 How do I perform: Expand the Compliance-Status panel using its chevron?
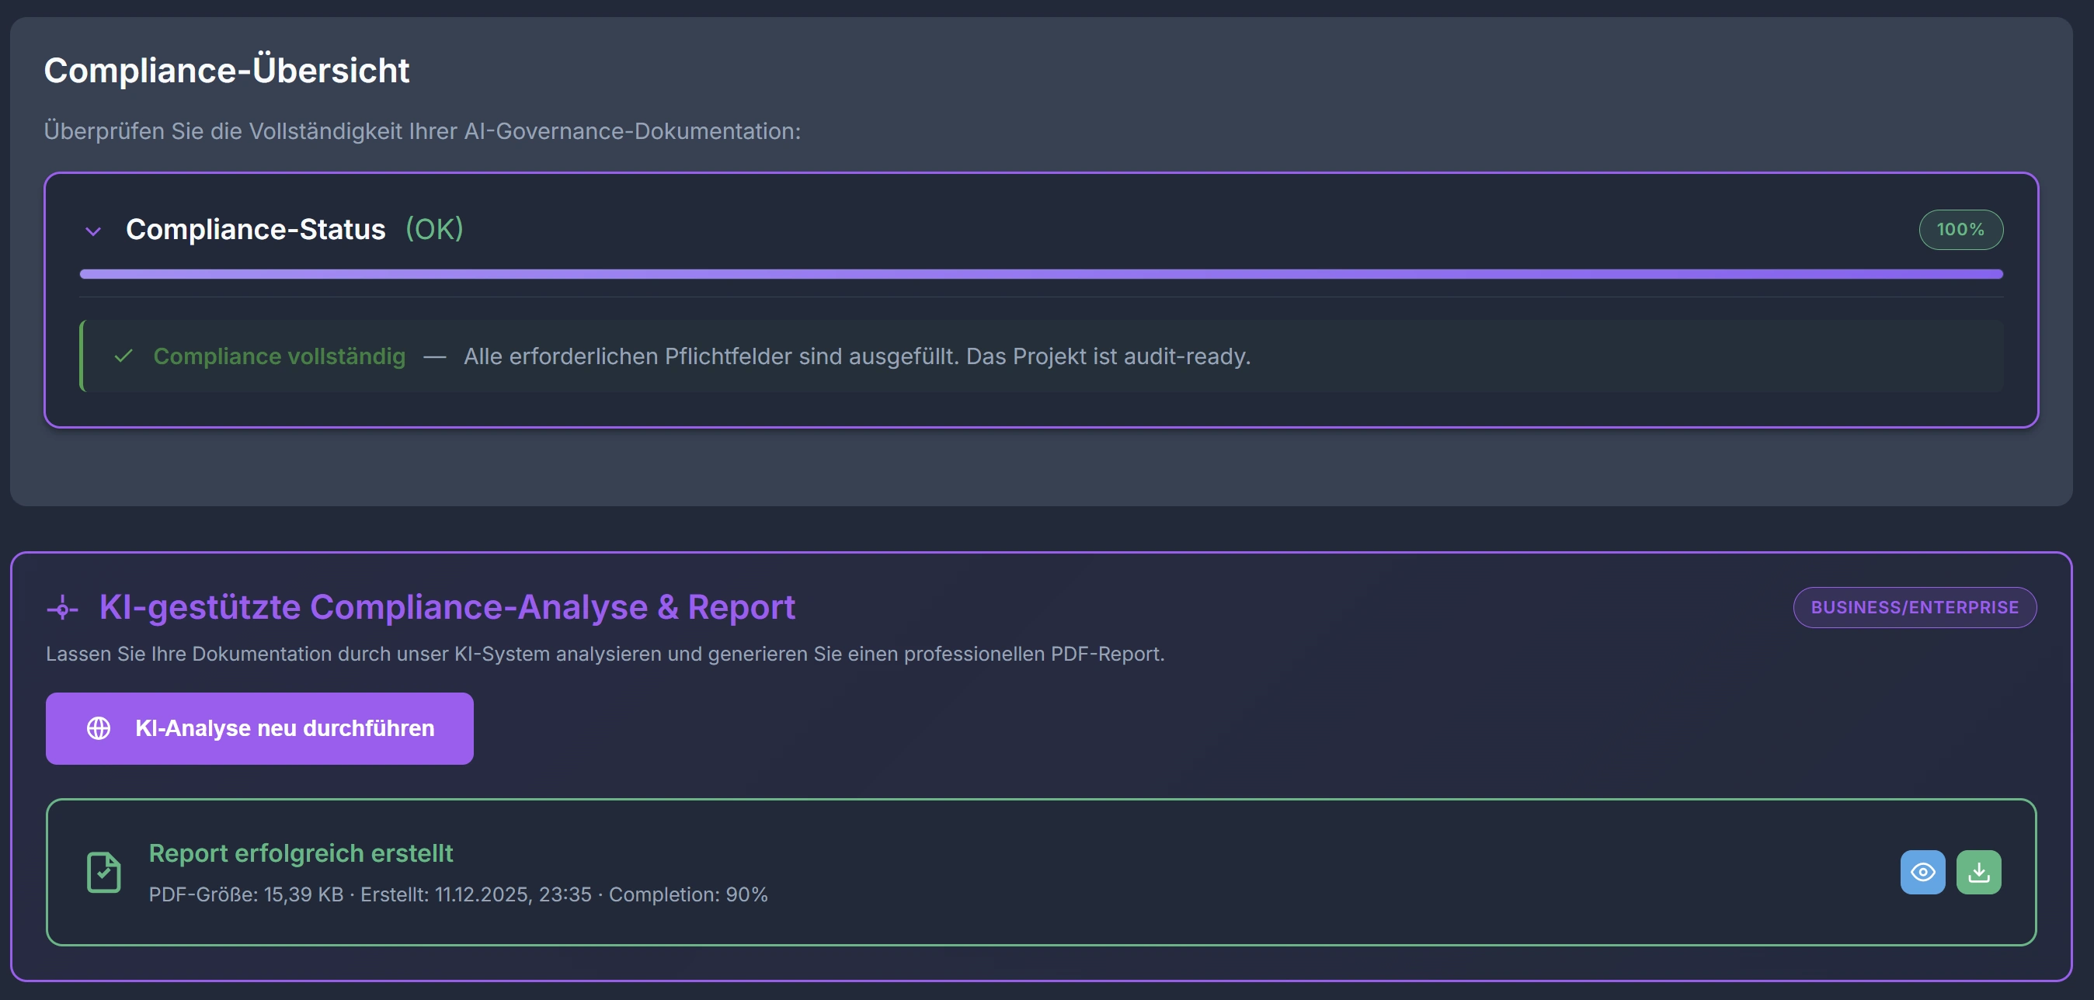click(92, 230)
